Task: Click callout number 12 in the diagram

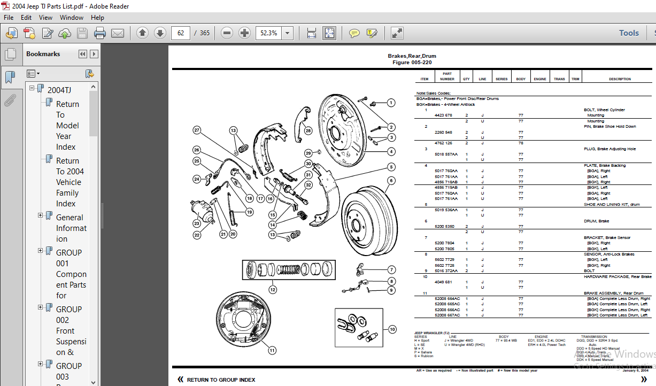Action: 273,290
